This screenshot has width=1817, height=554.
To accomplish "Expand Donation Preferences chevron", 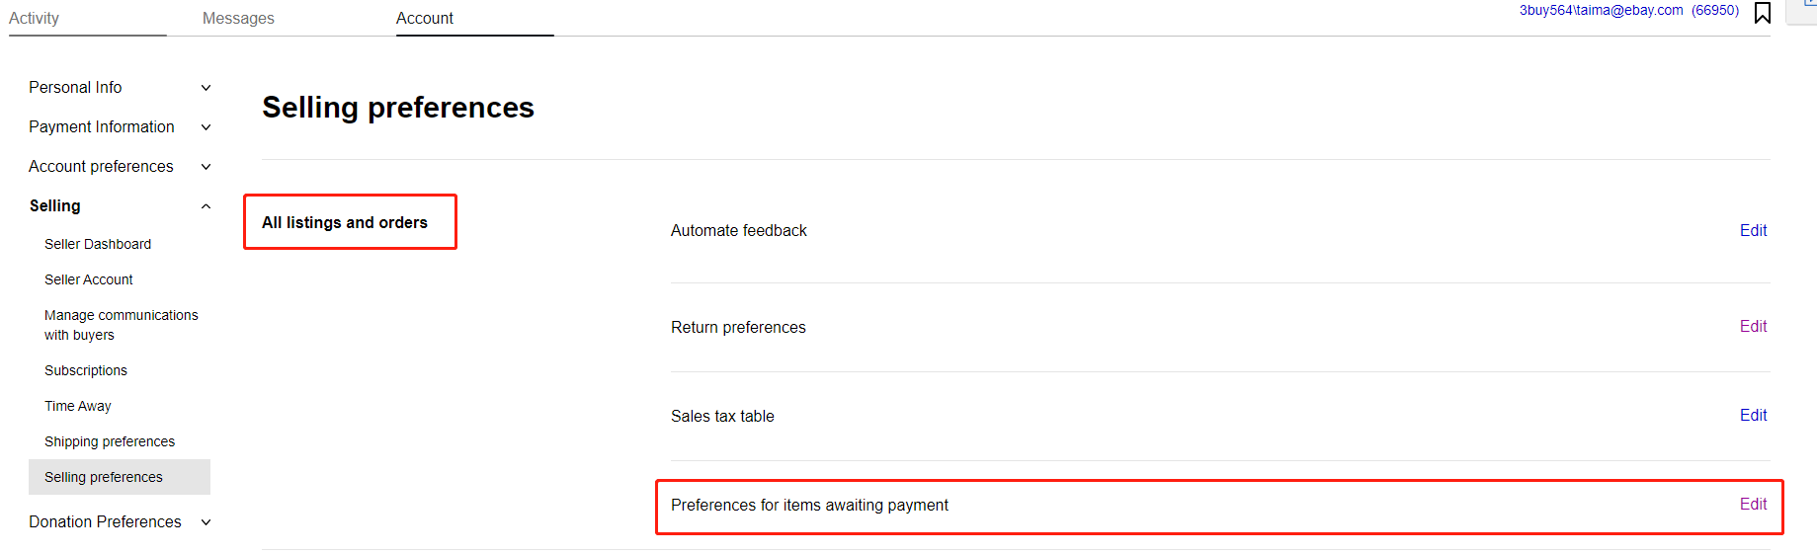I will pyautogui.click(x=206, y=522).
